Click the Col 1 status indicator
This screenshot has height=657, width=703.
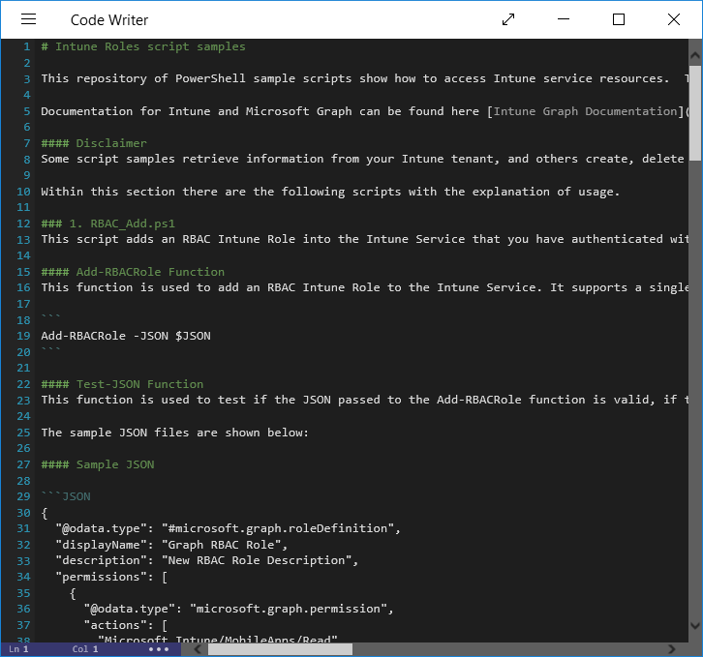[x=85, y=649]
